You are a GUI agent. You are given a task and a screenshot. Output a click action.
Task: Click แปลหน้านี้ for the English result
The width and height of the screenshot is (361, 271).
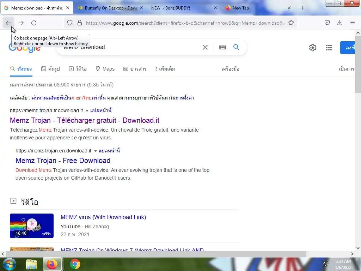pos(109,151)
